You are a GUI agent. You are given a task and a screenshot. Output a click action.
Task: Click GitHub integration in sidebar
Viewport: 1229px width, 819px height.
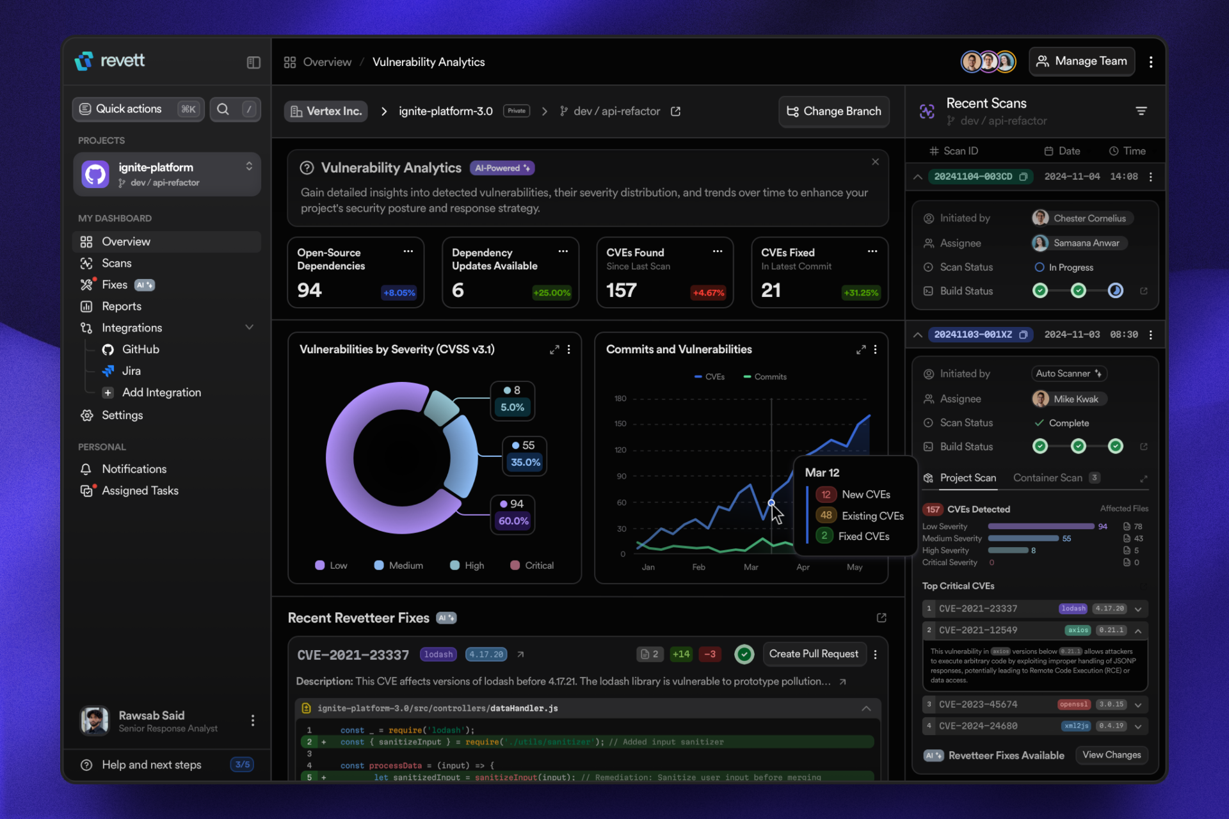tap(140, 349)
